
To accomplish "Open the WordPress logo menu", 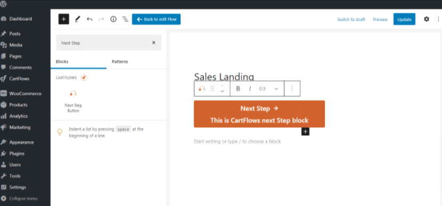I will click(x=4, y=4).
